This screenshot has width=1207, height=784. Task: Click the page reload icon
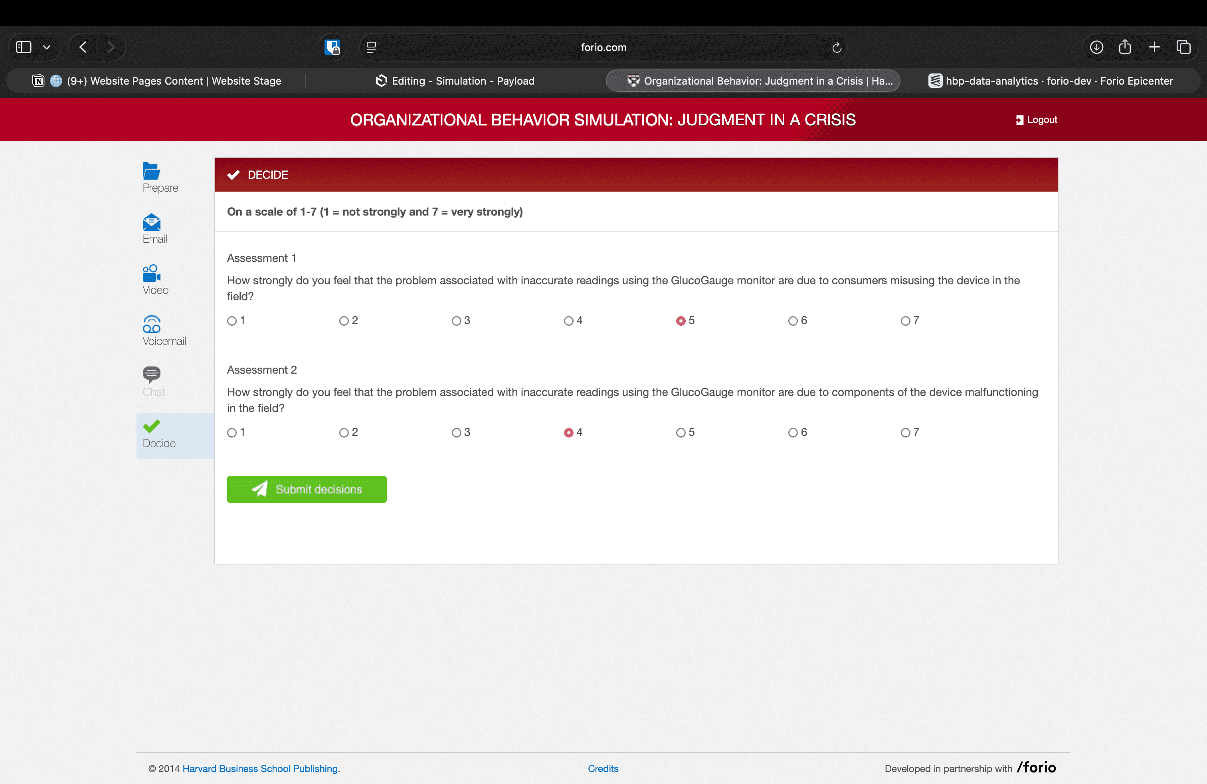pyautogui.click(x=837, y=48)
